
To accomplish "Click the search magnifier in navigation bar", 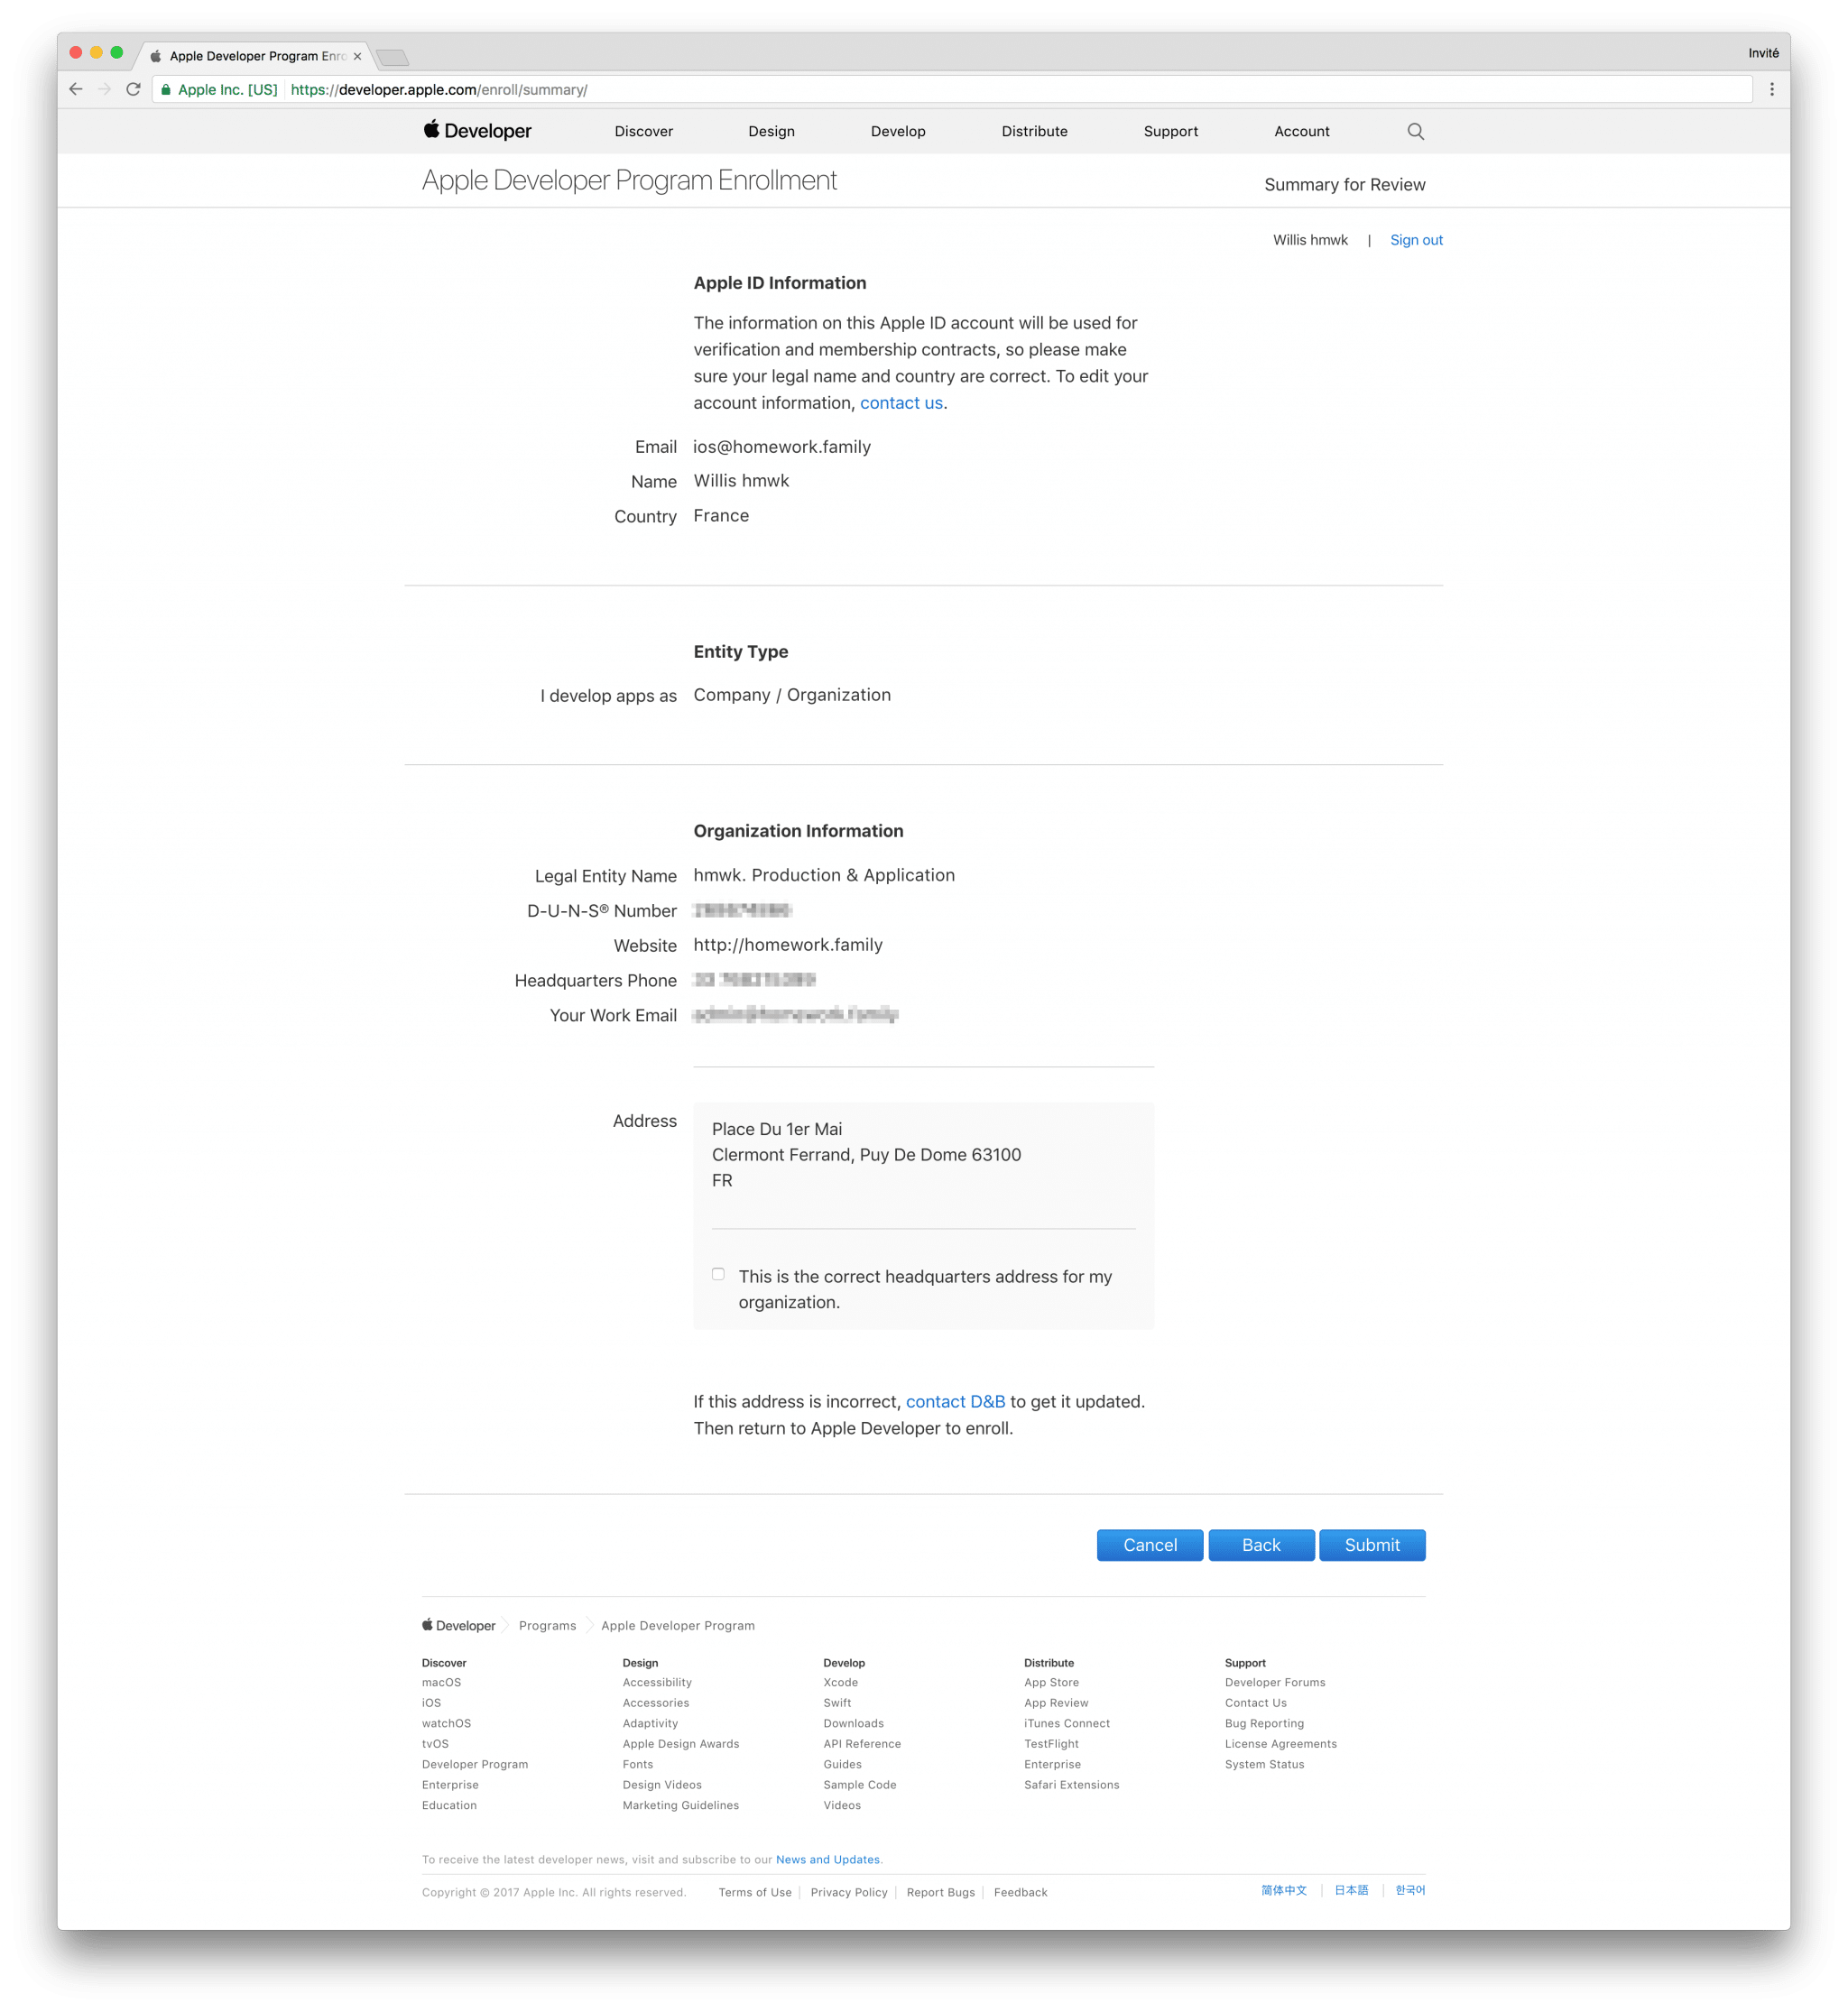I will click(x=1415, y=131).
